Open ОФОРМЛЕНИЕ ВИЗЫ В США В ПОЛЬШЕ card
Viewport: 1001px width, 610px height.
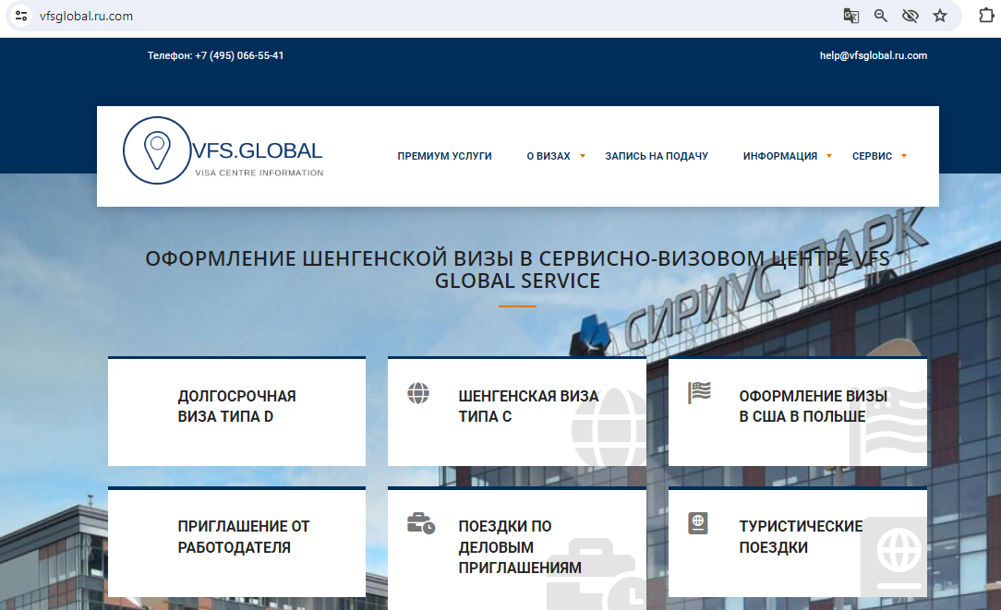pyautogui.click(x=797, y=412)
